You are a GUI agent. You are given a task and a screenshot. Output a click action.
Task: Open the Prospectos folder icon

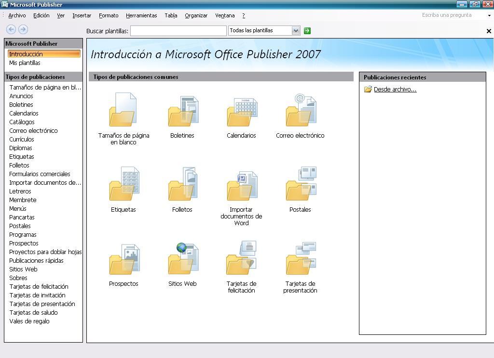tap(124, 259)
